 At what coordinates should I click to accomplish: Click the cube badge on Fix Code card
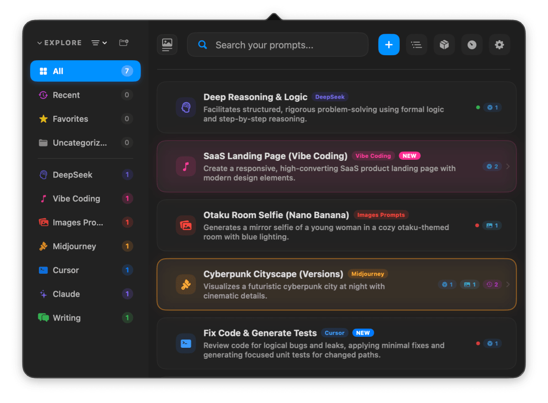[493, 344]
